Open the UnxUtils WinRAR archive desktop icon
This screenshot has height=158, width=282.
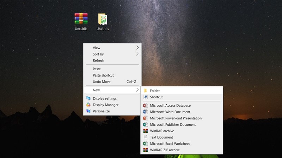pos(81,19)
